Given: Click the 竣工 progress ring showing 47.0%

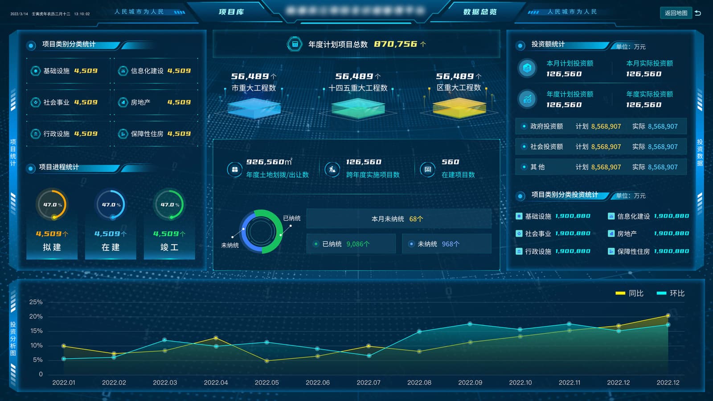Looking at the screenshot, I should click(169, 205).
